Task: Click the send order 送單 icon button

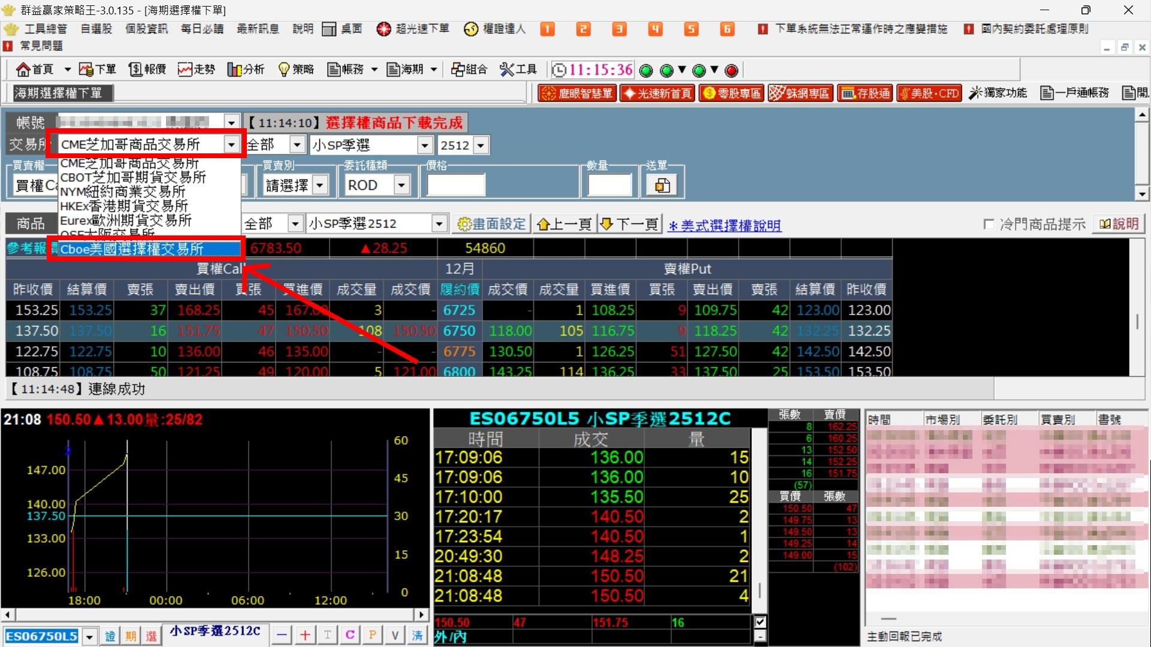Action: tap(662, 186)
